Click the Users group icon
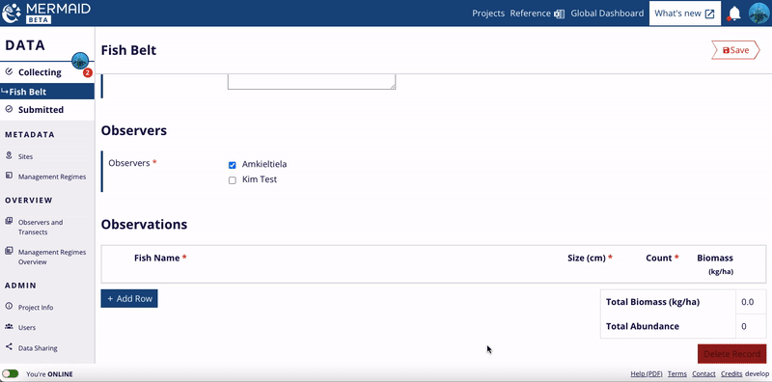 coord(9,326)
